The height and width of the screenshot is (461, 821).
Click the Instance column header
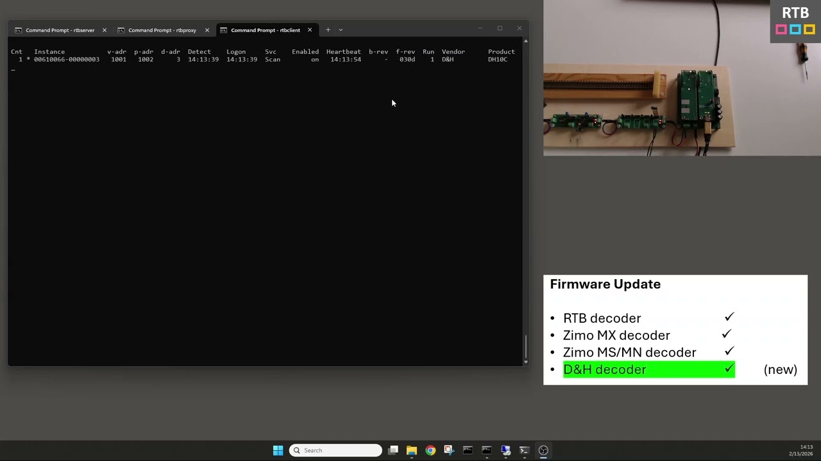[x=49, y=52]
